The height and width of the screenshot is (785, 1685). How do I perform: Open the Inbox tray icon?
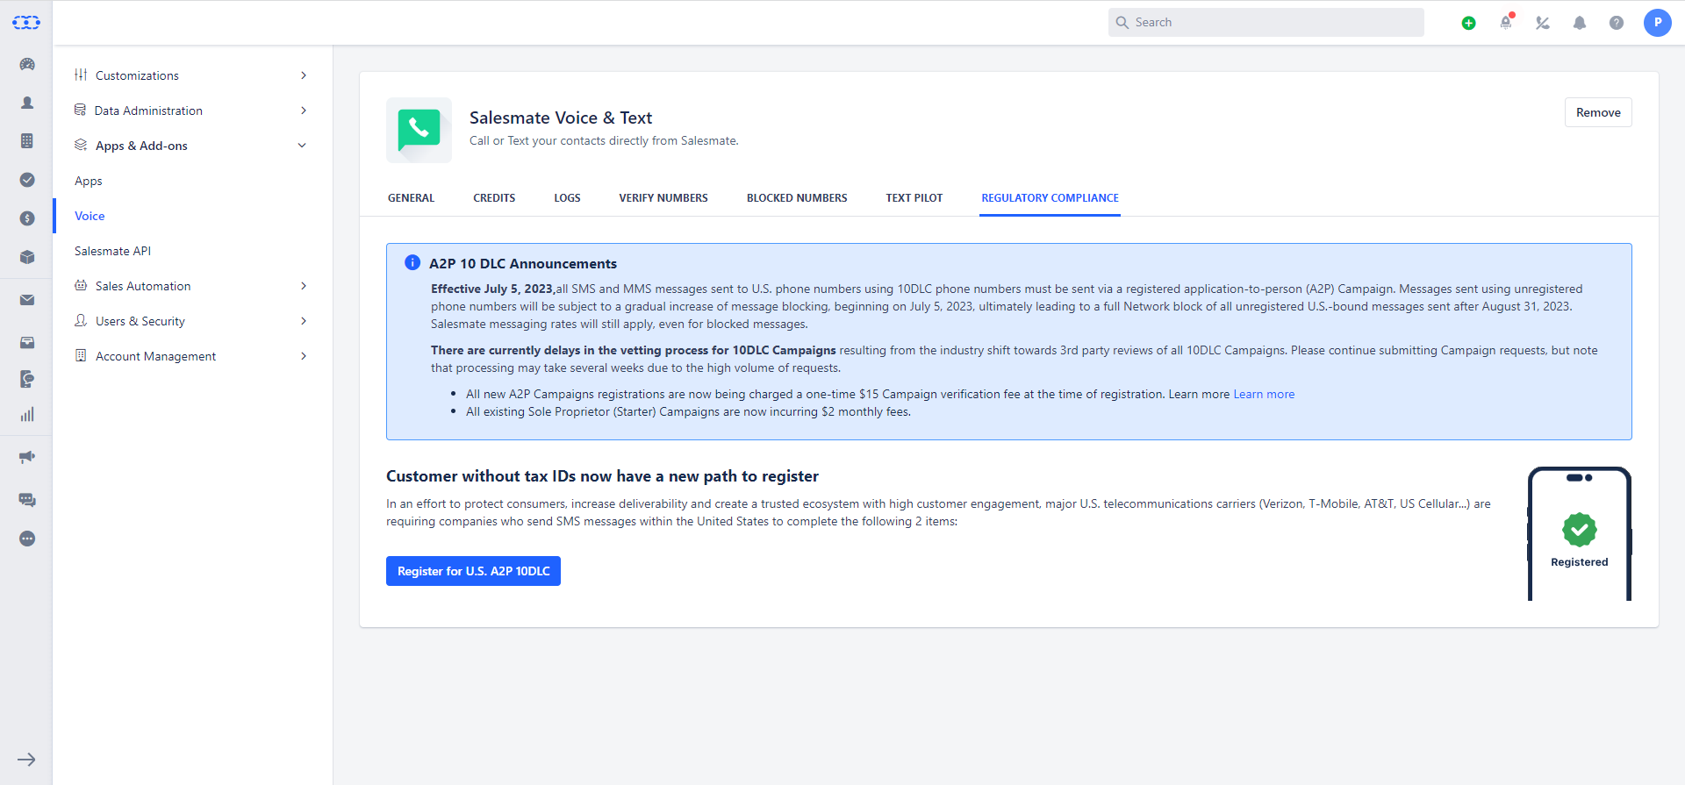tap(27, 342)
